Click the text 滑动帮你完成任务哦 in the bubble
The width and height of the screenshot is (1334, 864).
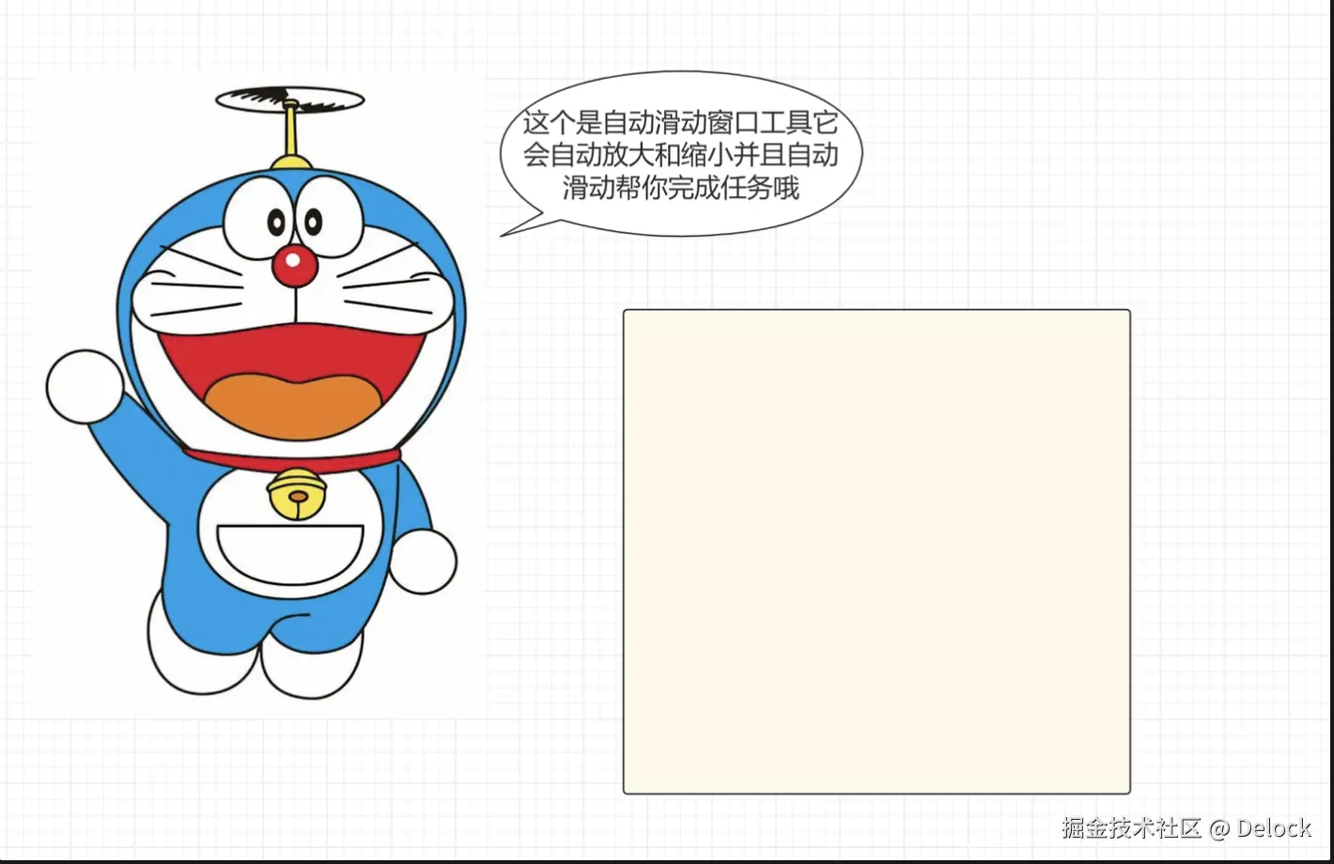coord(681,188)
